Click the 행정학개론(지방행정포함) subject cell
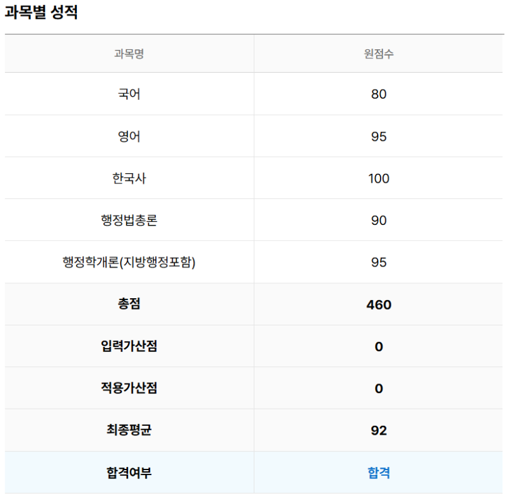The height and width of the screenshot is (496, 505). [x=129, y=262]
